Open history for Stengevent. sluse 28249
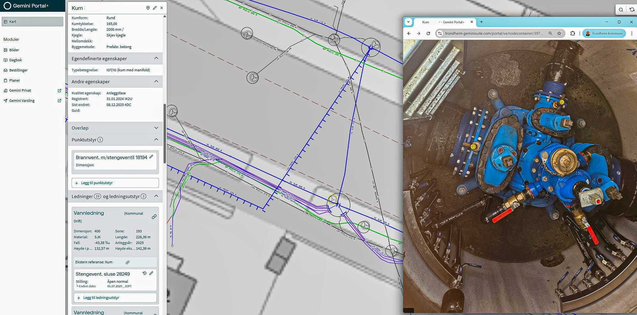This screenshot has width=637, height=315. (x=145, y=273)
